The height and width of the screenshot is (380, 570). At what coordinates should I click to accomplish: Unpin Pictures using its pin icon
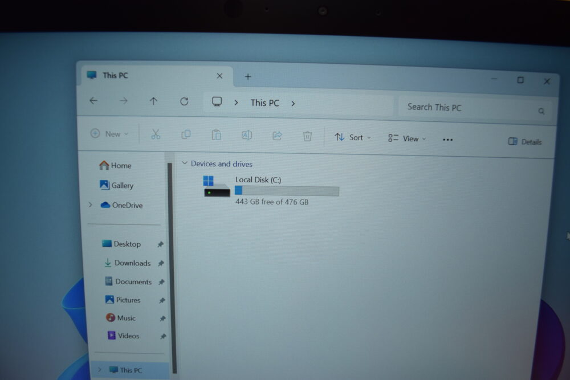162,300
